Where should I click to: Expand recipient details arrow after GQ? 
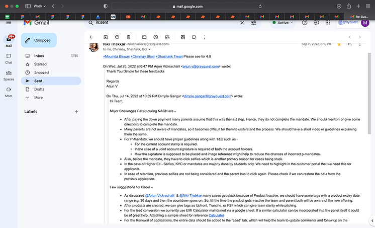click(149, 49)
